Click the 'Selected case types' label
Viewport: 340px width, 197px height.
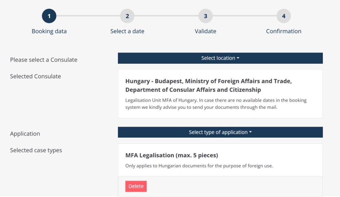tap(36, 150)
